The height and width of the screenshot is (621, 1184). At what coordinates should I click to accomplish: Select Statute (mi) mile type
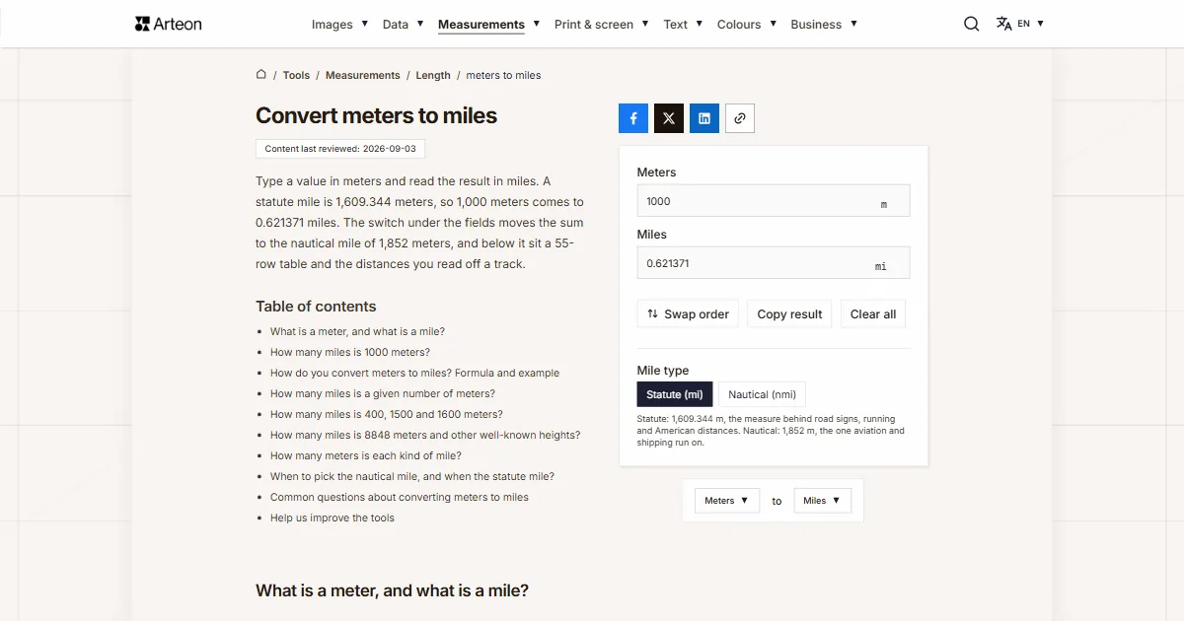point(675,394)
